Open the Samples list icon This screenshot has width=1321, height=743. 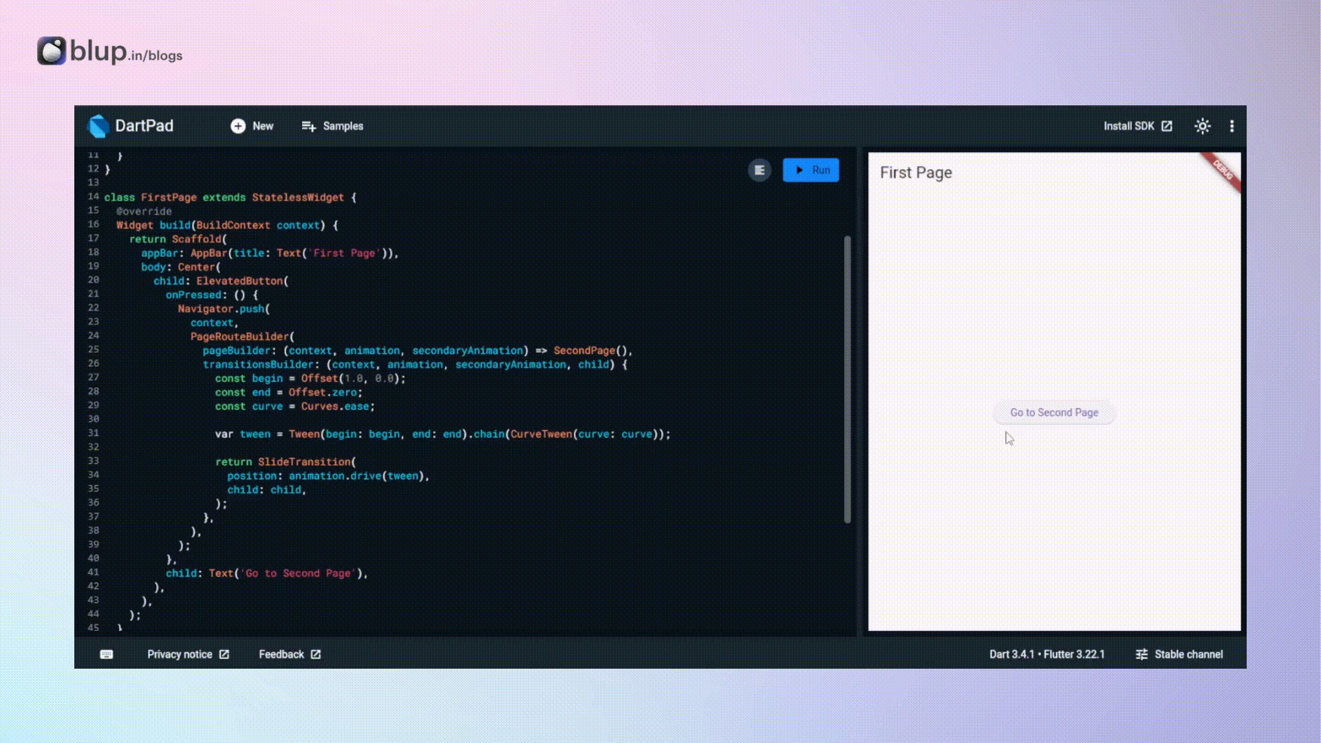point(309,126)
